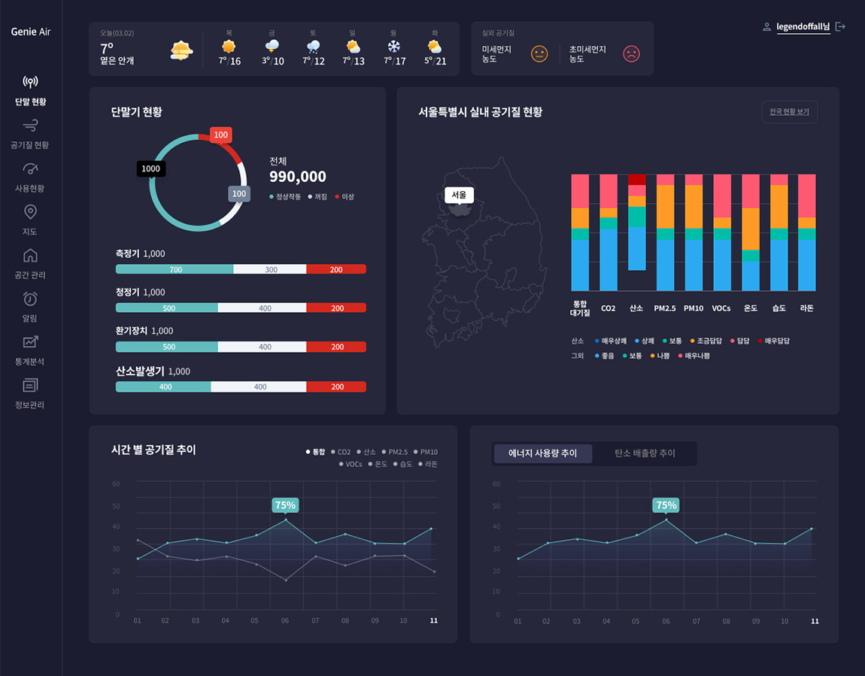Screen dimensions: 865x676
Task: Click the 전국 현황 보기 button
Action: pos(789,112)
